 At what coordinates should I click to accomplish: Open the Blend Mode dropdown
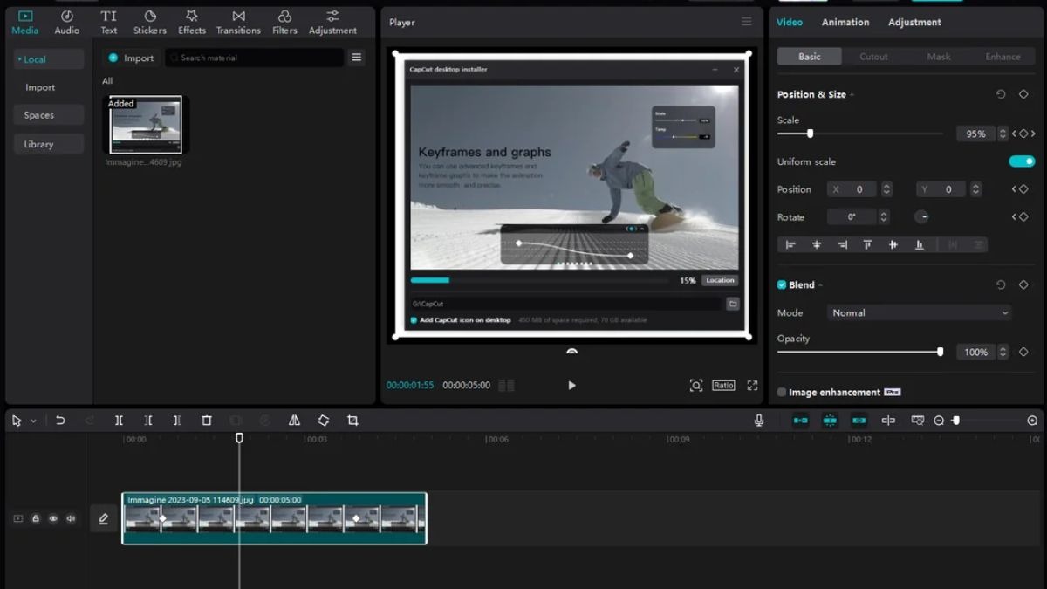click(x=919, y=312)
